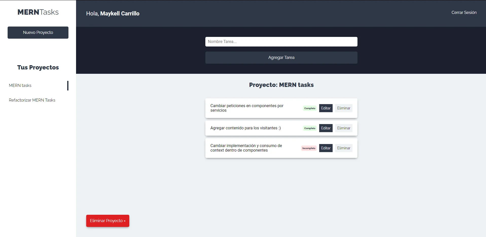Delete the 'Agregar contenido para los visitantes' task

point(344,128)
